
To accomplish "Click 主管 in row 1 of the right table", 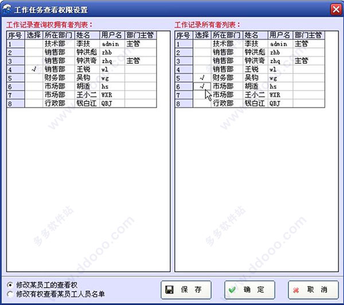I will click(x=309, y=44).
